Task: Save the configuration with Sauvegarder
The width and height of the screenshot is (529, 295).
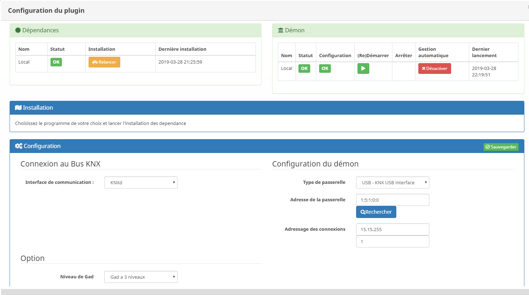Action: 501,147
